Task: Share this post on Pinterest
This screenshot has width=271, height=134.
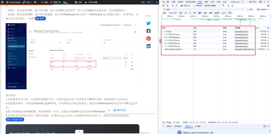Action: [x=148, y=39]
